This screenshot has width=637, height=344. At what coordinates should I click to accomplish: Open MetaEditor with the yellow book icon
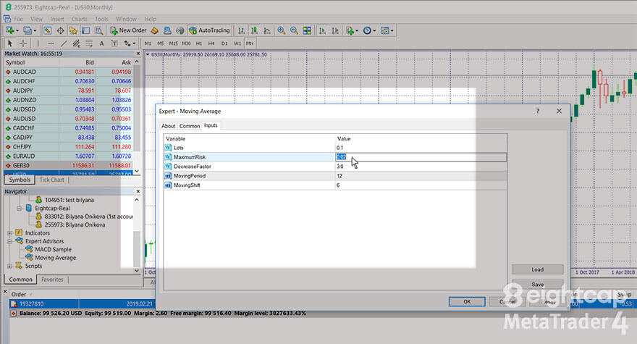coord(155,30)
